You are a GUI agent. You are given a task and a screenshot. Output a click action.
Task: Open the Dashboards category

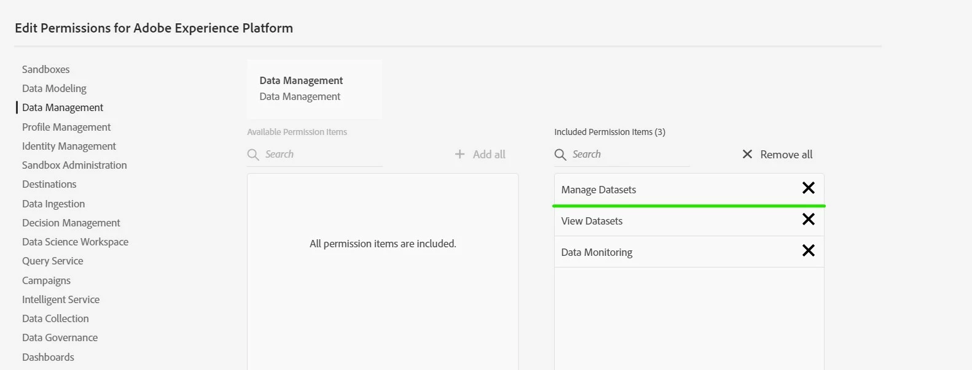(48, 357)
